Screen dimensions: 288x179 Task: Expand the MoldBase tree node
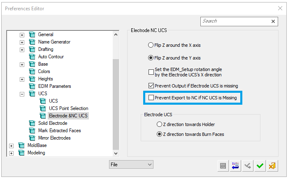click(x=11, y=145)
